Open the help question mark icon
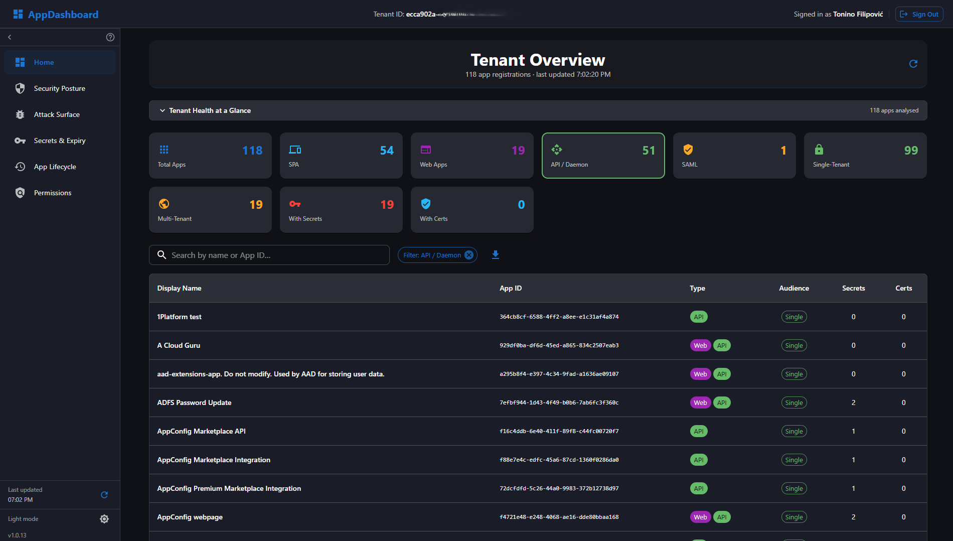The width and height of the screenshot is (953, 541). pyautogui.click(x=110, y=37)
